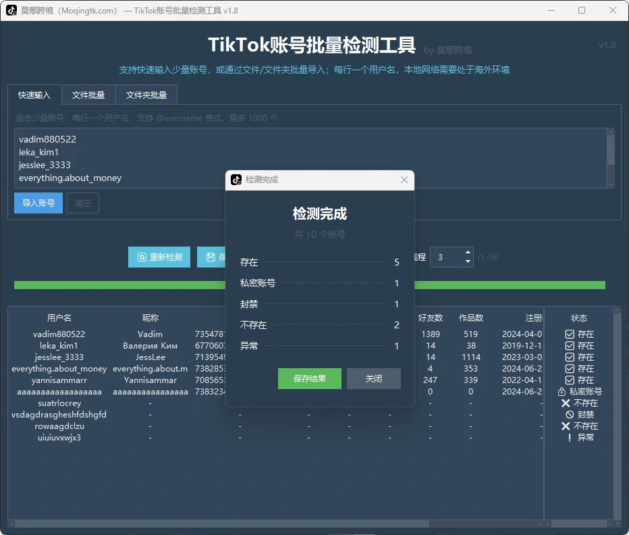Viewport: 629px width, 535px height.
Task: Click the 清空 button
Action: pyautogui.click(x=82, y=203)
